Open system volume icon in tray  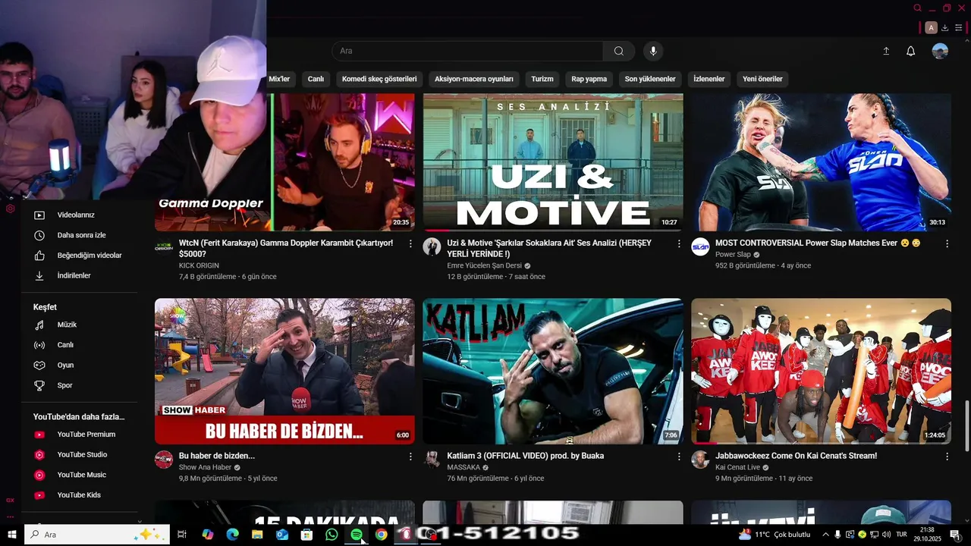(x=887, y=535)
